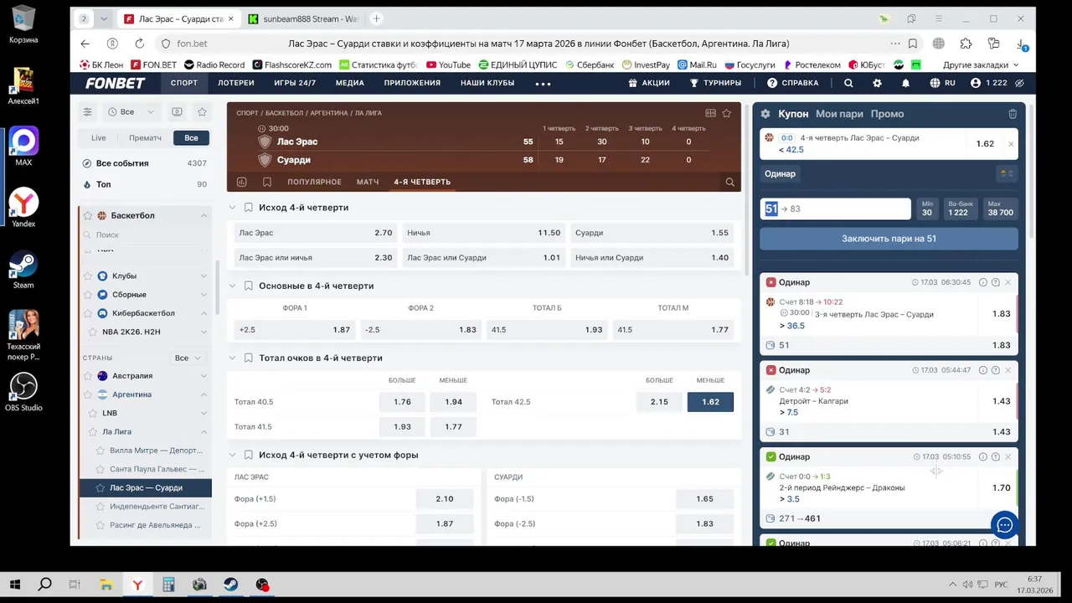This screenshot has height=603, width=1072.
Task: Open the countries Все dropdown
Action: (x=188, y=358)
